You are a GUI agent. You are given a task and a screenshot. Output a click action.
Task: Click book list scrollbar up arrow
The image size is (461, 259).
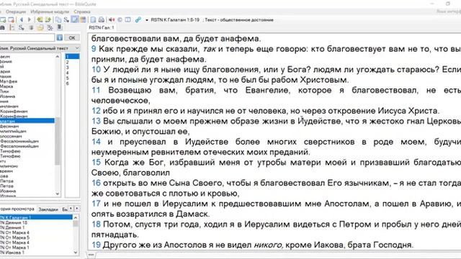[x=58, y=56]
